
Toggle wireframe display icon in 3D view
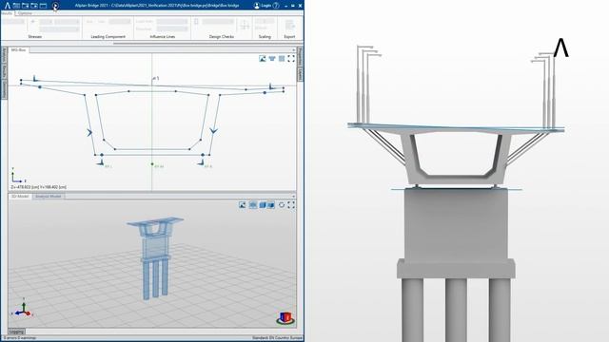coord(253,205)
